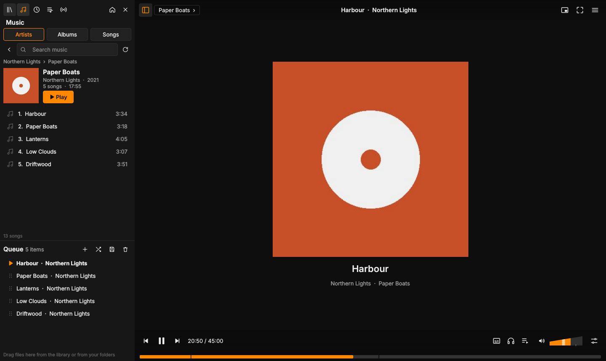Click the time display 20:50 / 45:00

(x=205, y=341)
